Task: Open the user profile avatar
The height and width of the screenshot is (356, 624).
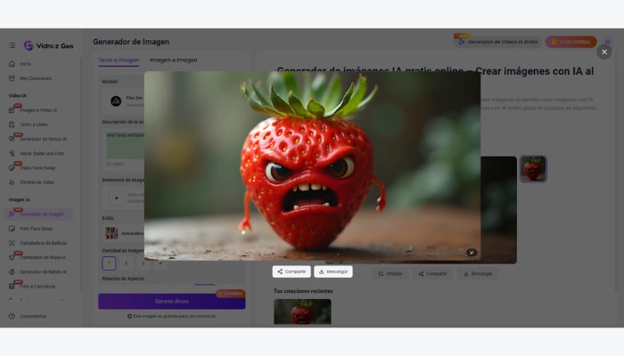Action: coord(608,41)
